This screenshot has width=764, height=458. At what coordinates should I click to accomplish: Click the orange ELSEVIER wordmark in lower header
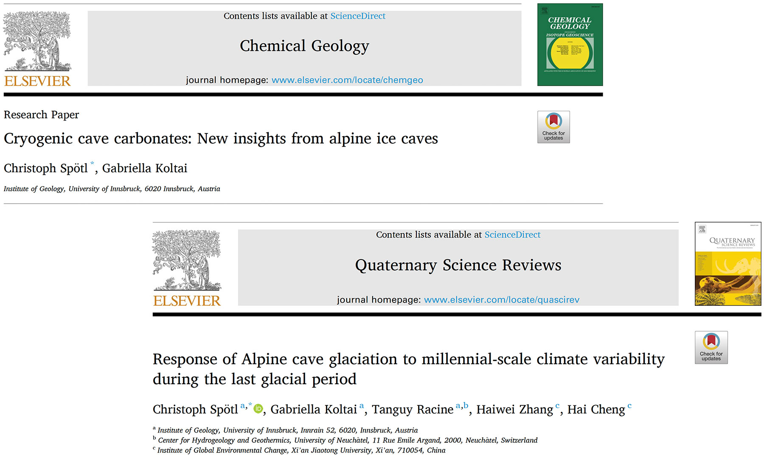coord(187,301)
